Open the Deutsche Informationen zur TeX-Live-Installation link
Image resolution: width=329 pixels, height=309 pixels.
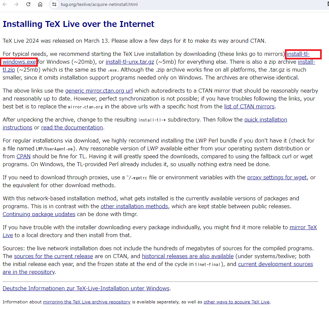(86, 288)
